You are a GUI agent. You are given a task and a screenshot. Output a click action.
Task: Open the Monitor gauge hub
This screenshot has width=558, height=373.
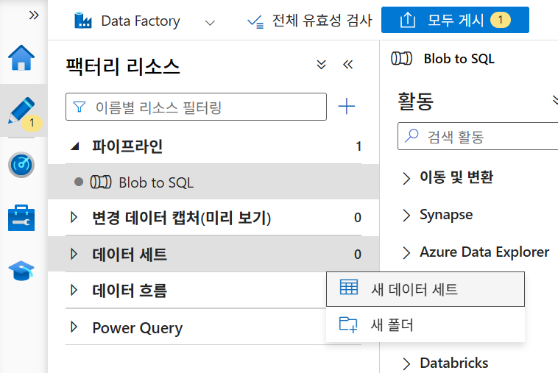tap(21, 165)
